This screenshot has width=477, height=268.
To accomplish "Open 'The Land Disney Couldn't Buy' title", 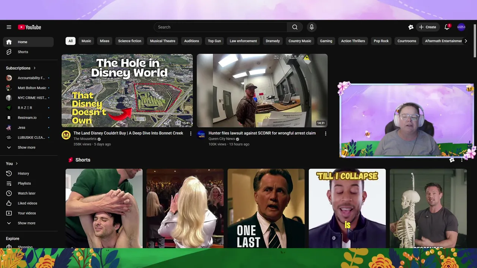I will pos(128,133).
